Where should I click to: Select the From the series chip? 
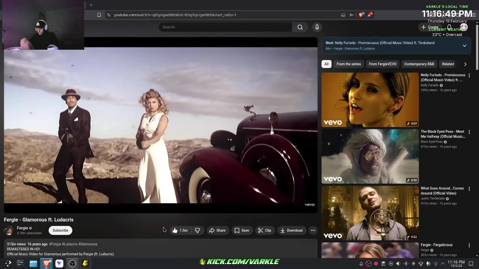coord(348,64)
